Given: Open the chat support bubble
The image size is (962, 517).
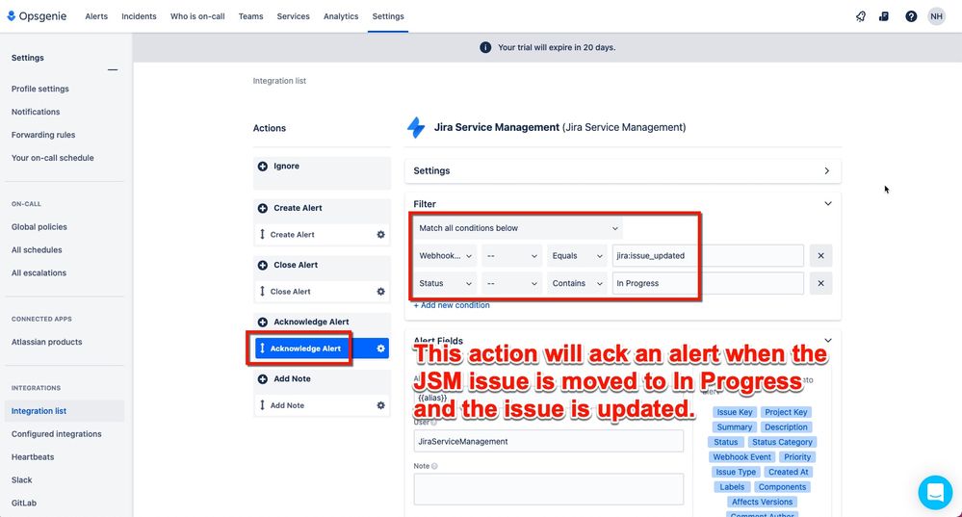Looking at the screenshot, I should point(935,492).
